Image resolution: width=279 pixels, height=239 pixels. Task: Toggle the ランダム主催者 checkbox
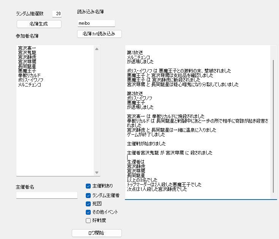pos(88,195)
